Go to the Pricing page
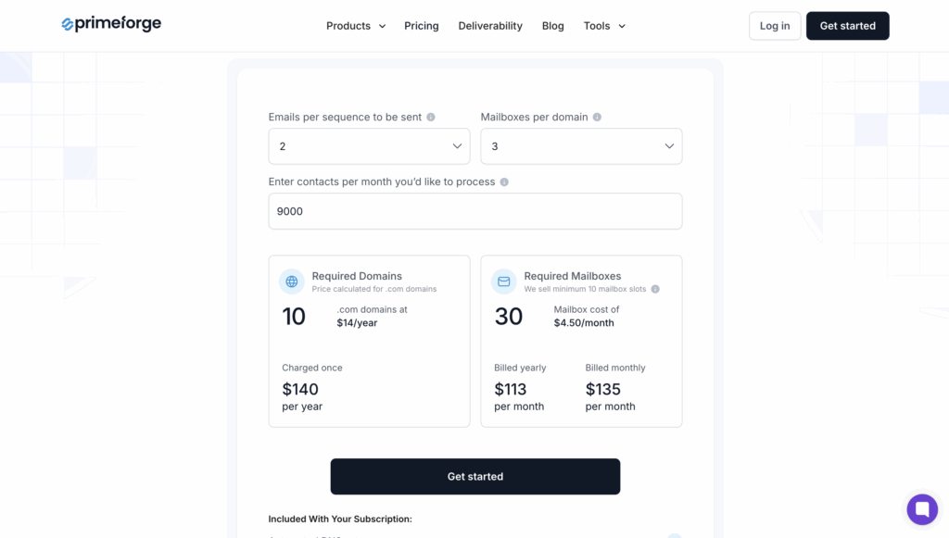The image size is (949, 538). (422, 26)
